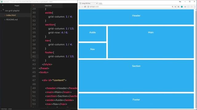Image resolution: width=197 pixels, height=110 pixels.
Task: Open the browser three-dot menu
Action: [195, 7]
